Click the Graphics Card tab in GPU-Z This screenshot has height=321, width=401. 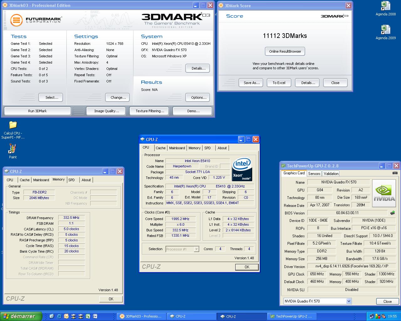[x=294, y=173]
